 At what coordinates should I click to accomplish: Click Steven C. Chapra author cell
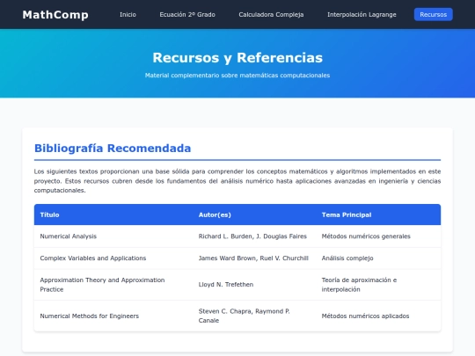click(254, 316)
